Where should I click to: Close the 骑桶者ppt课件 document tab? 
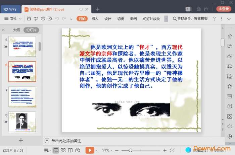pyautogui.click(x=87, y=9)
